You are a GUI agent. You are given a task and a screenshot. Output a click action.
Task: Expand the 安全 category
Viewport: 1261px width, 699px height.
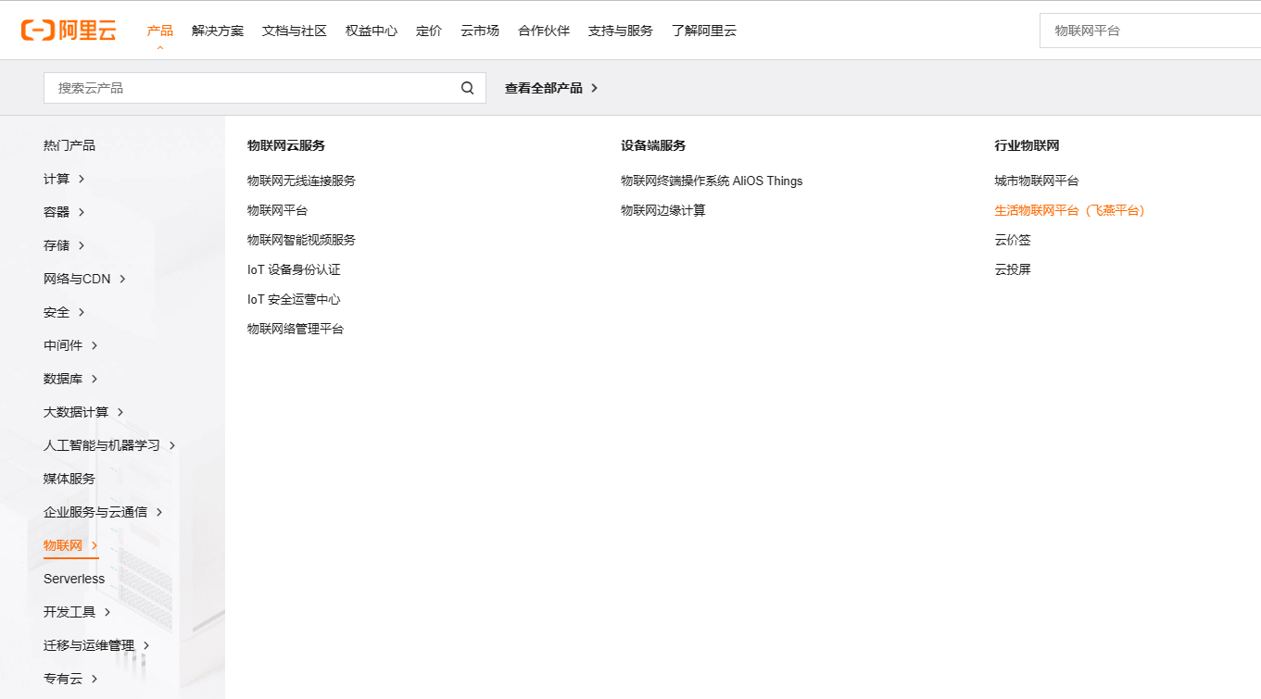[x=64, y=312]
